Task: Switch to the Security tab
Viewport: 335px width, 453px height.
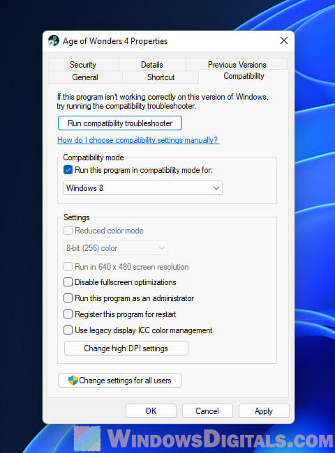Action: click(83, 65)
